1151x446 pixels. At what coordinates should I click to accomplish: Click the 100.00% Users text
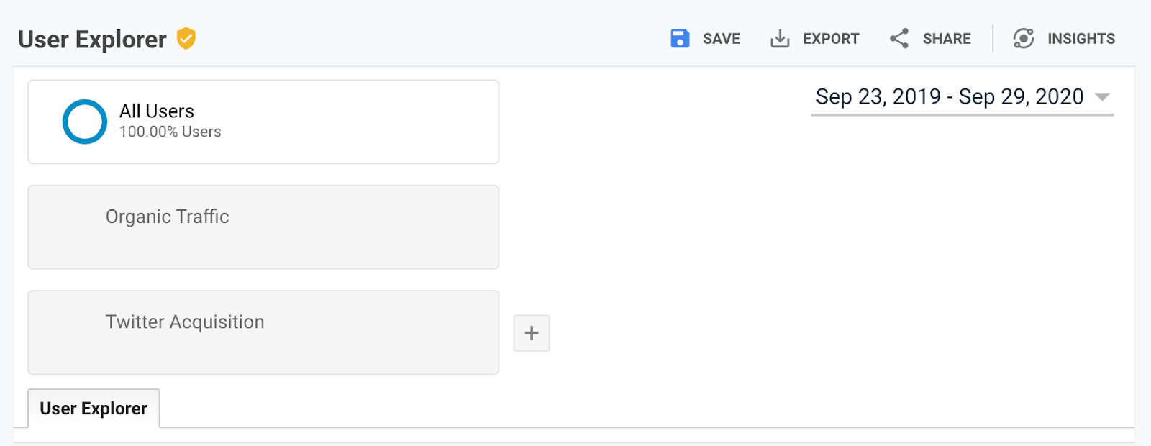coord(170,132)
